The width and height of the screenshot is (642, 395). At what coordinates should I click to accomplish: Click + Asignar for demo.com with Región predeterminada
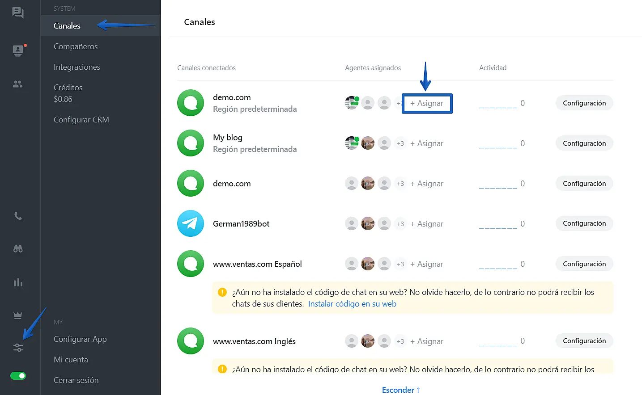click(x=427, y=103)
